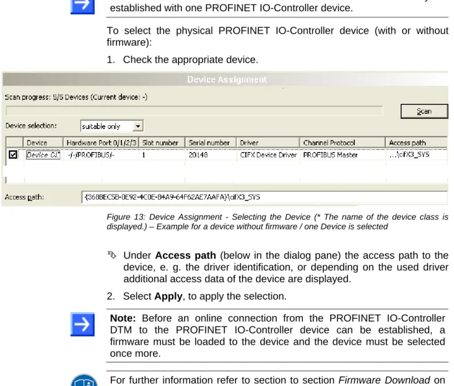
Task: Click the Hardware Port 0/1/2/3 column header
Action: [101, 143]
